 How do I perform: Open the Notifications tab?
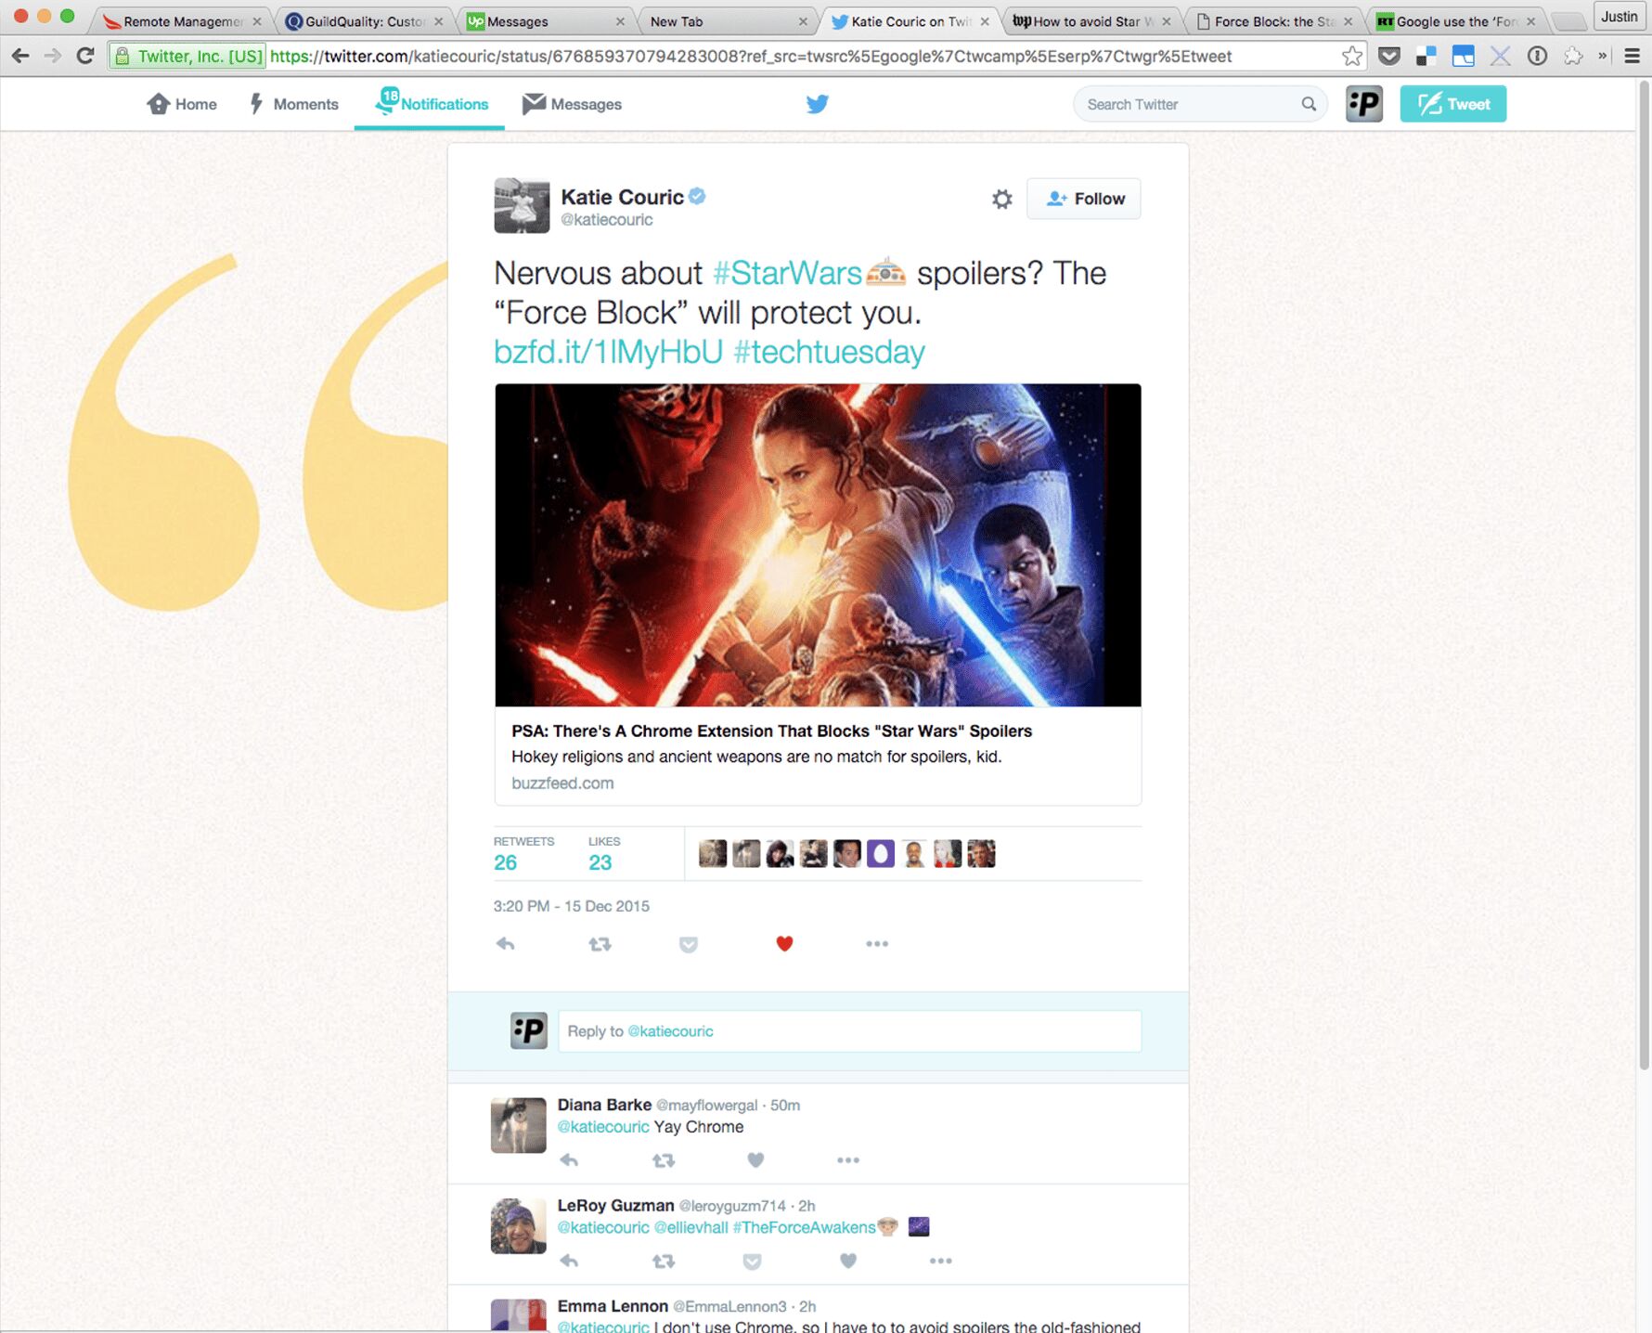click(432, 104)
